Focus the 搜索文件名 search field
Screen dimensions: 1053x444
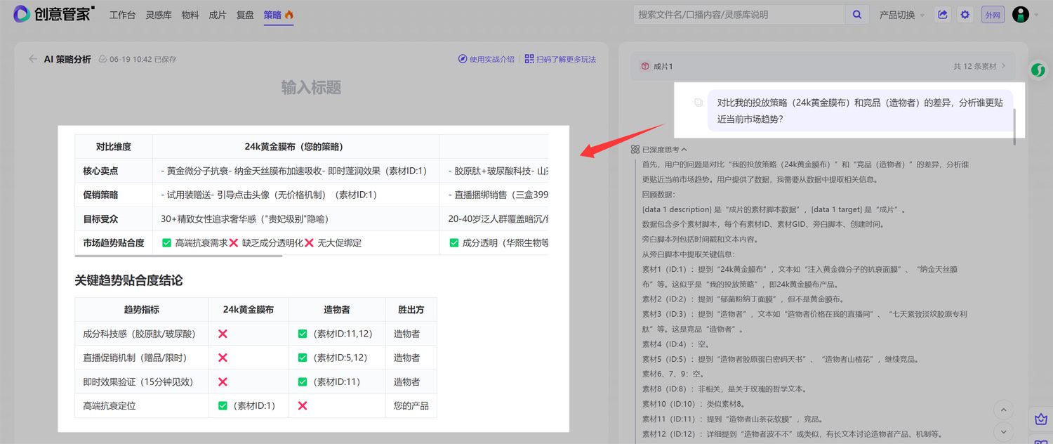point(739,15)
